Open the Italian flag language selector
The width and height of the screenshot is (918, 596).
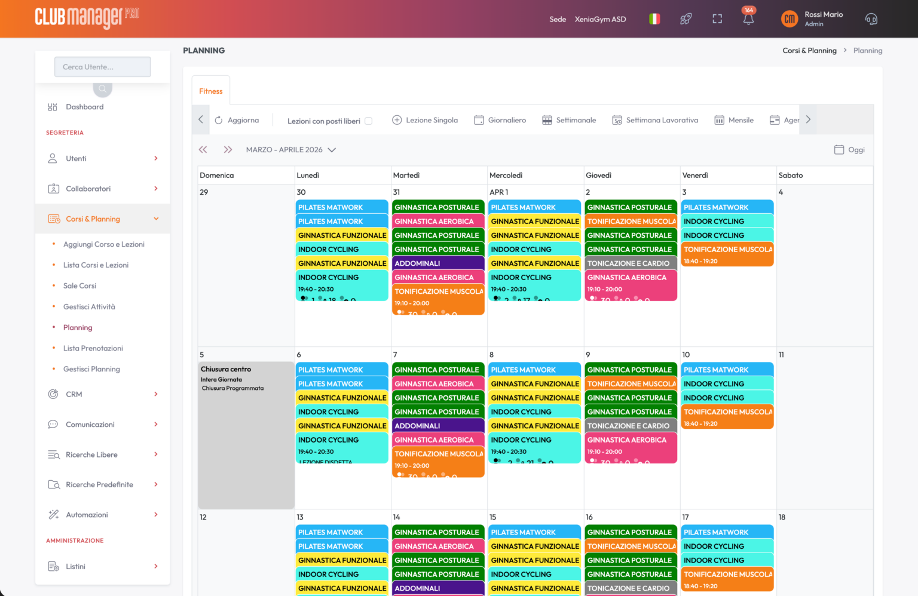(654, 19)
